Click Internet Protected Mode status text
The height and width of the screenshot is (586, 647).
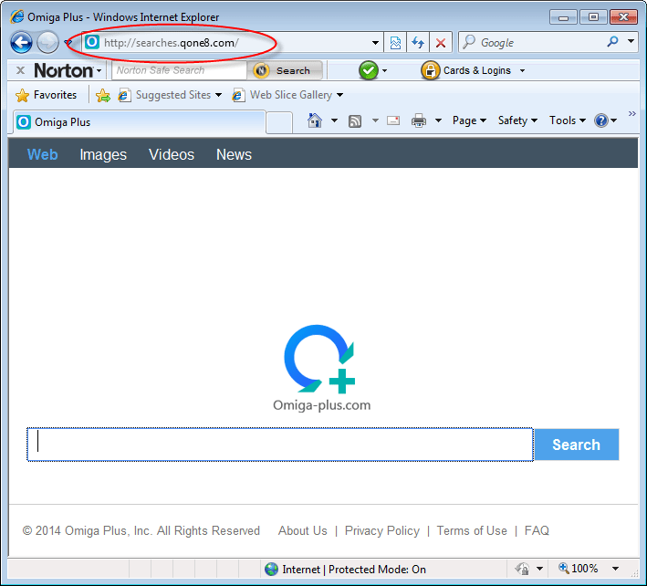[x=354, y=570]
